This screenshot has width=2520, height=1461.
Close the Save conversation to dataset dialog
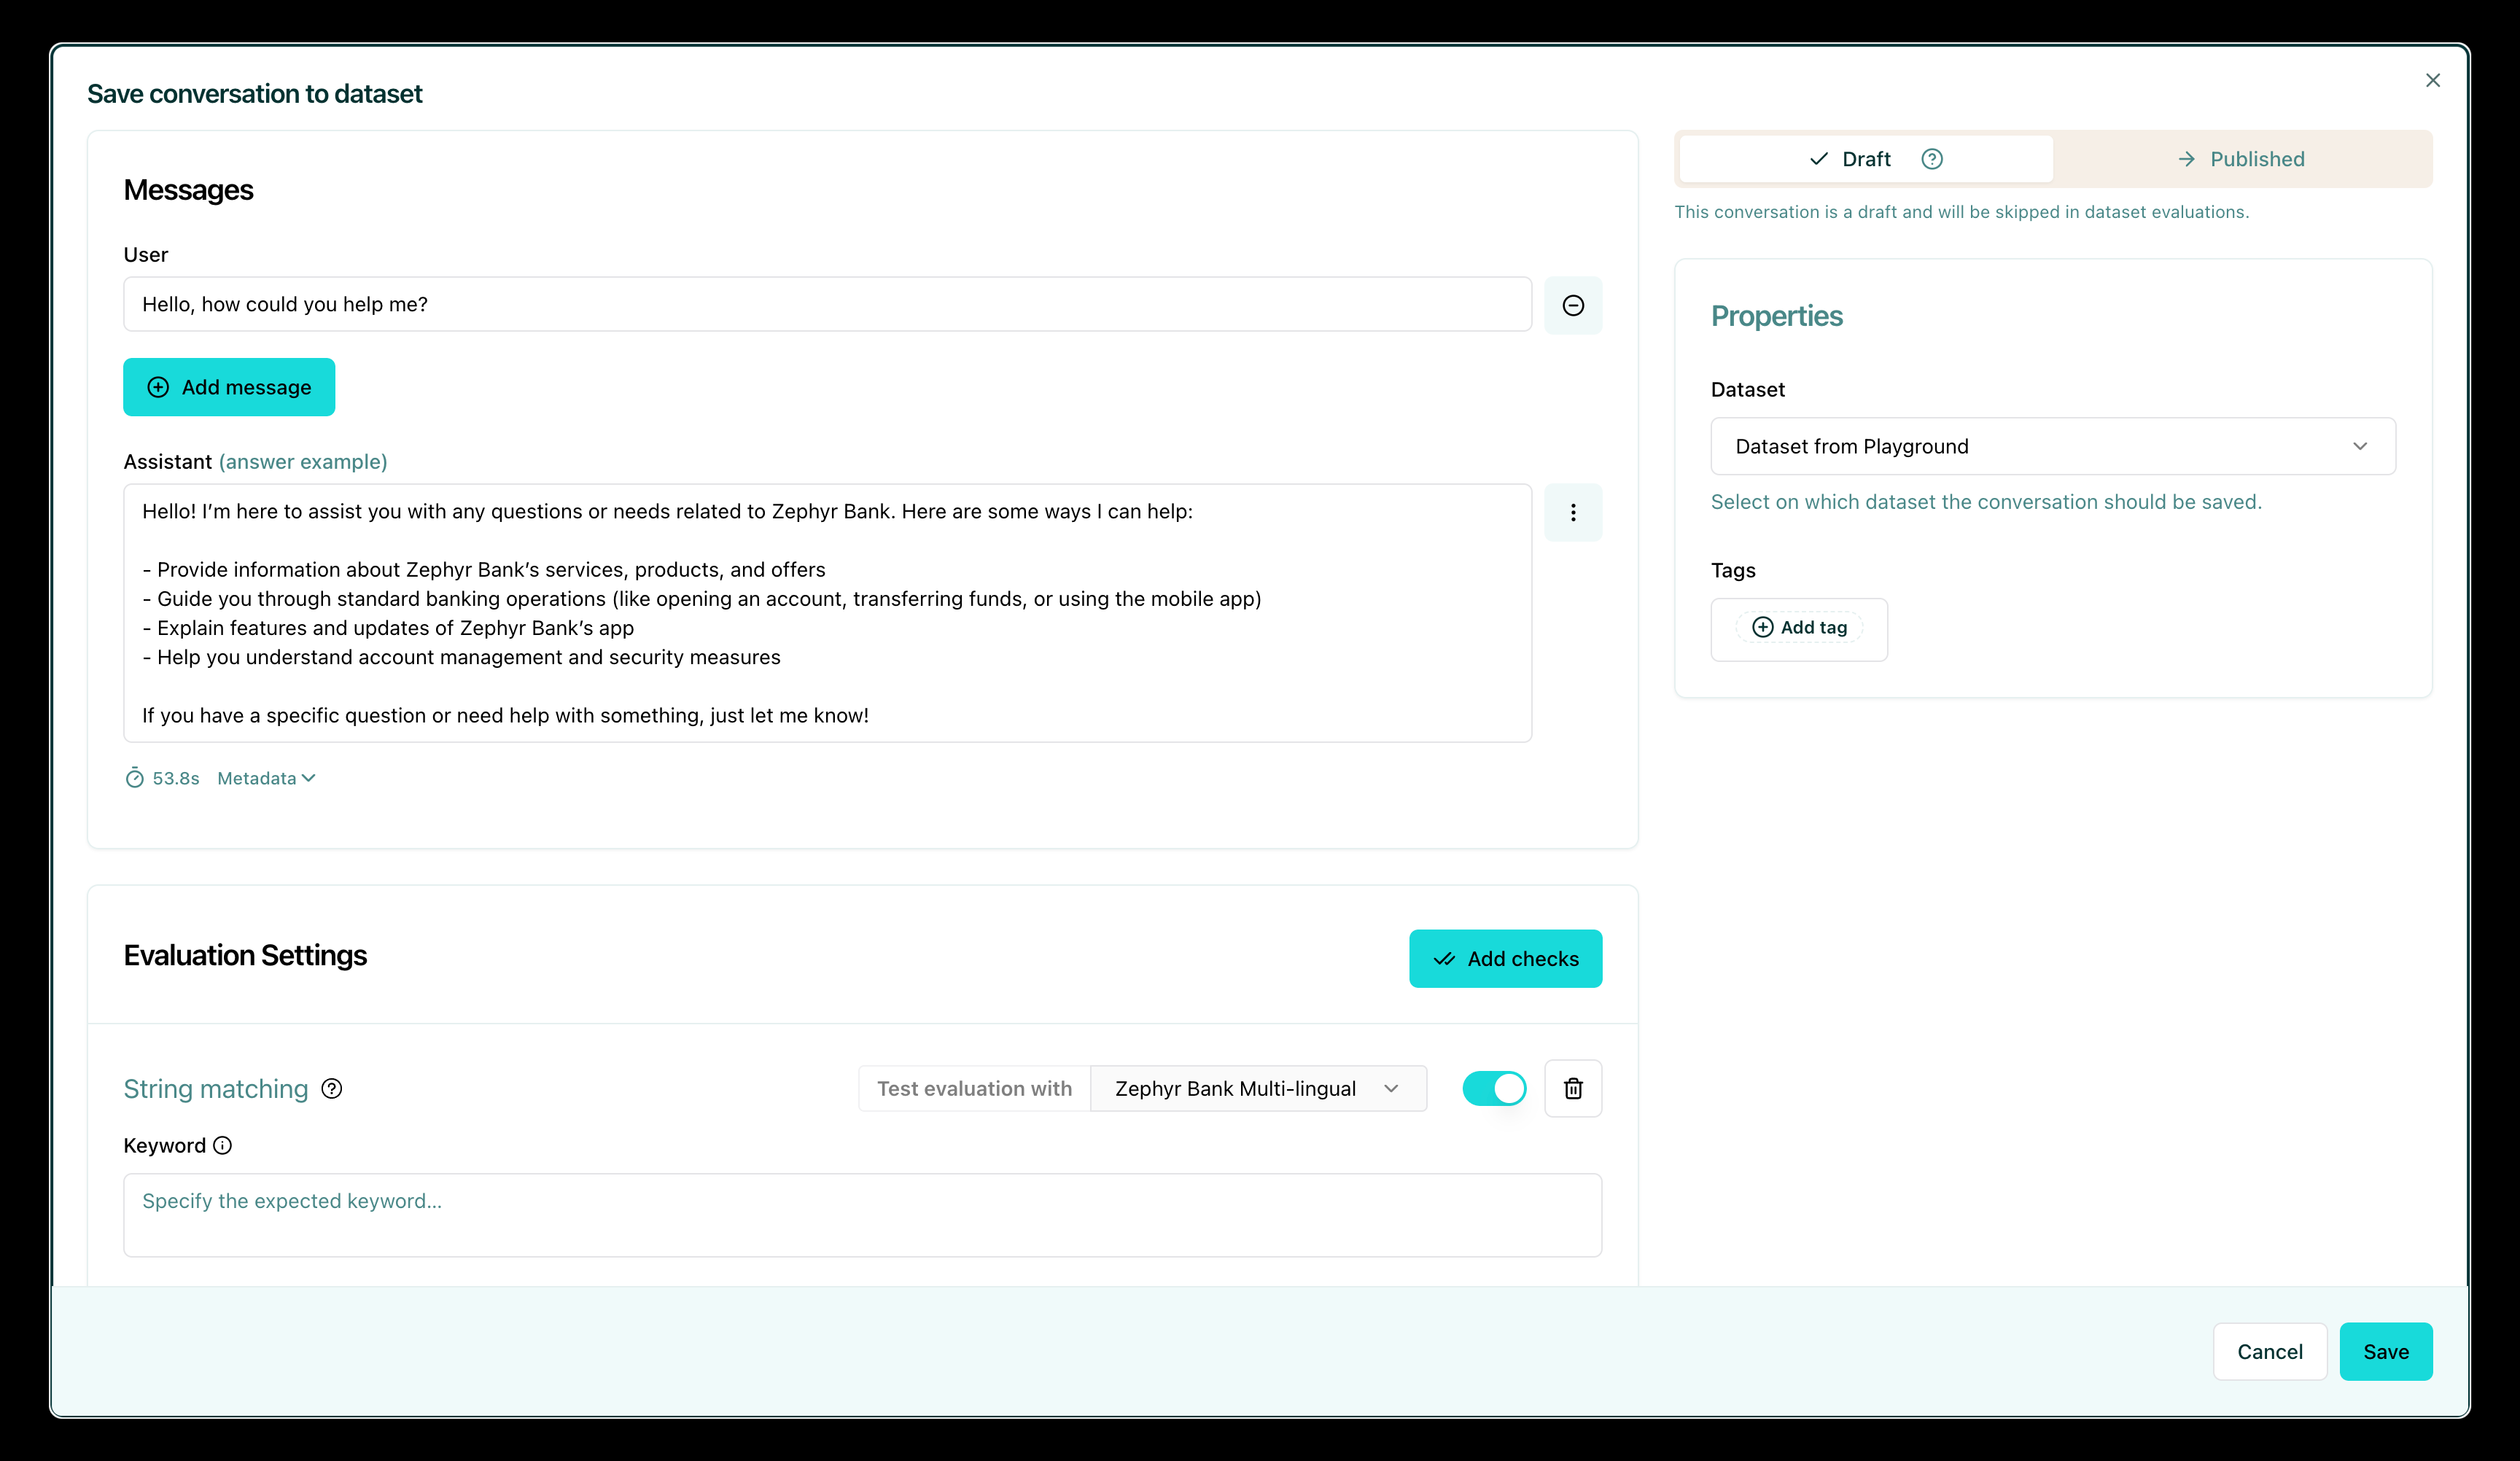[x=2433, y=80]
